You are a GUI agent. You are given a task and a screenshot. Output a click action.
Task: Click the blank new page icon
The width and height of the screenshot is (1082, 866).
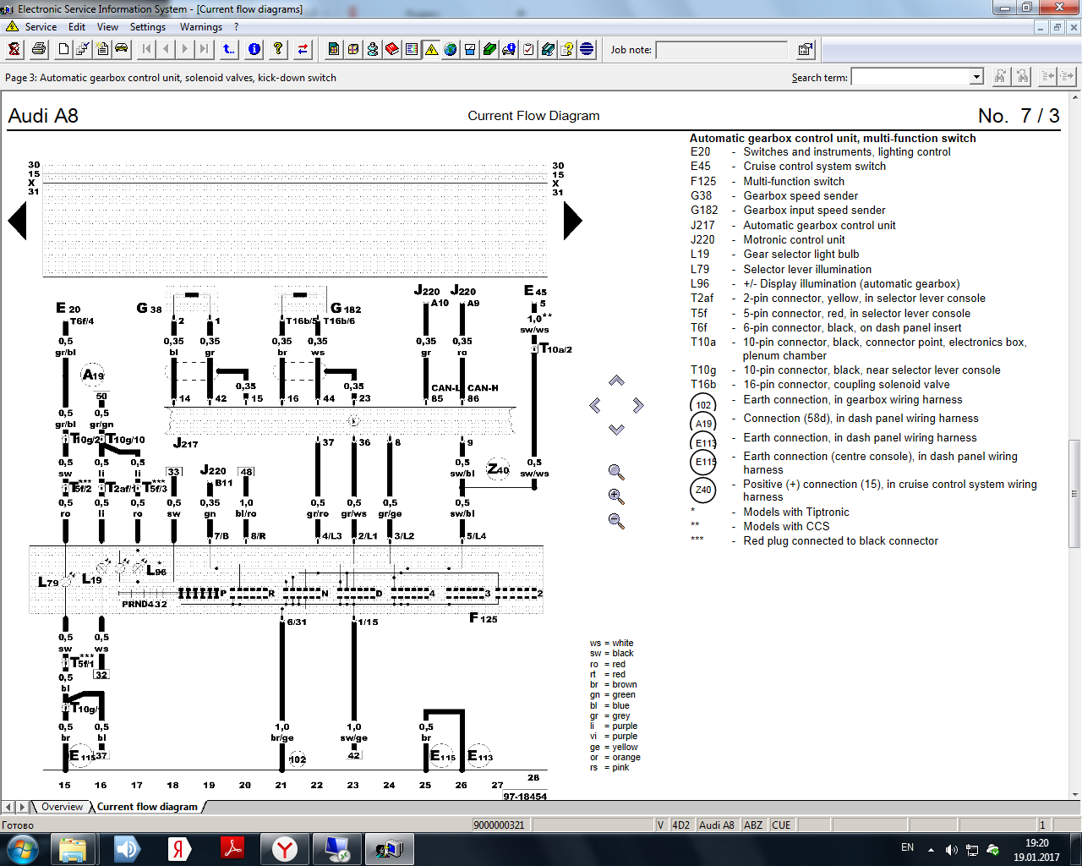[63, 49]
